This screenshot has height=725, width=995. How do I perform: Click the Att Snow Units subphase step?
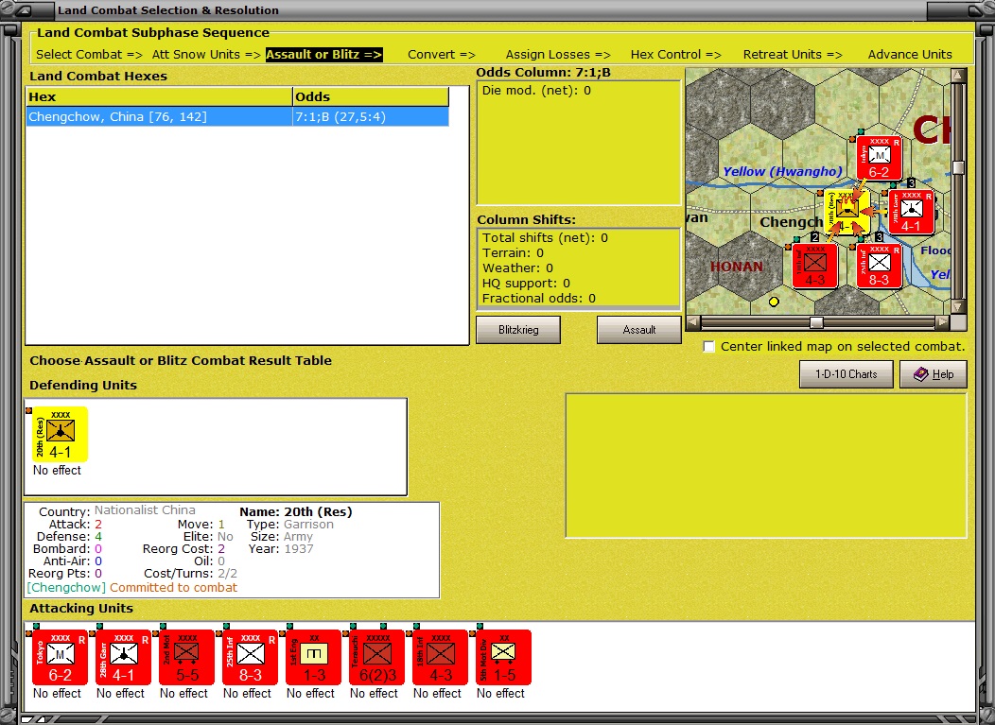(x=206, y=55)
